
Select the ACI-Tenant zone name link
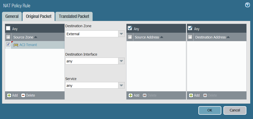pyautogui.click(x=28, y=45)
